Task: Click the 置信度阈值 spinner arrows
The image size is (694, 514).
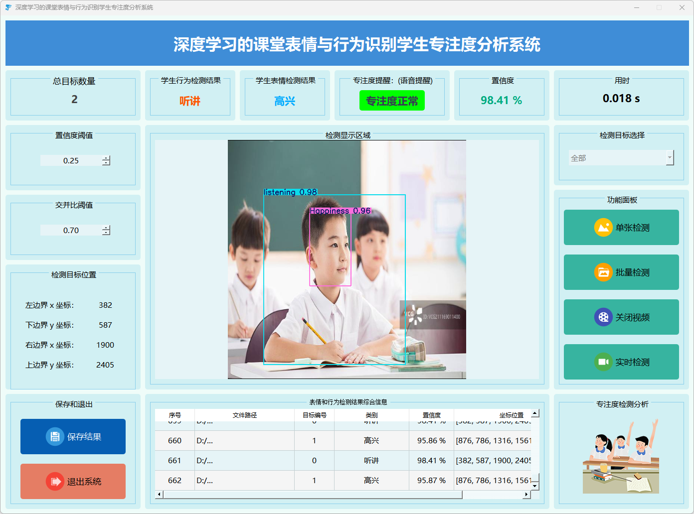Action: (106, 160)
